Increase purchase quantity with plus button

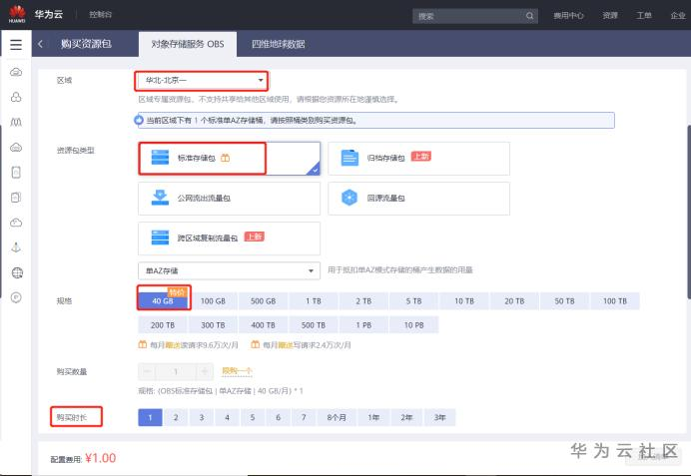(205, 371)
